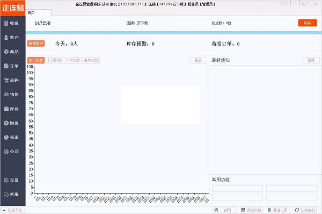The height and width of the screenshot is (214, 322).
Task: Switch chart to 今年收款 tab
Action: click(x=72, y=60)
